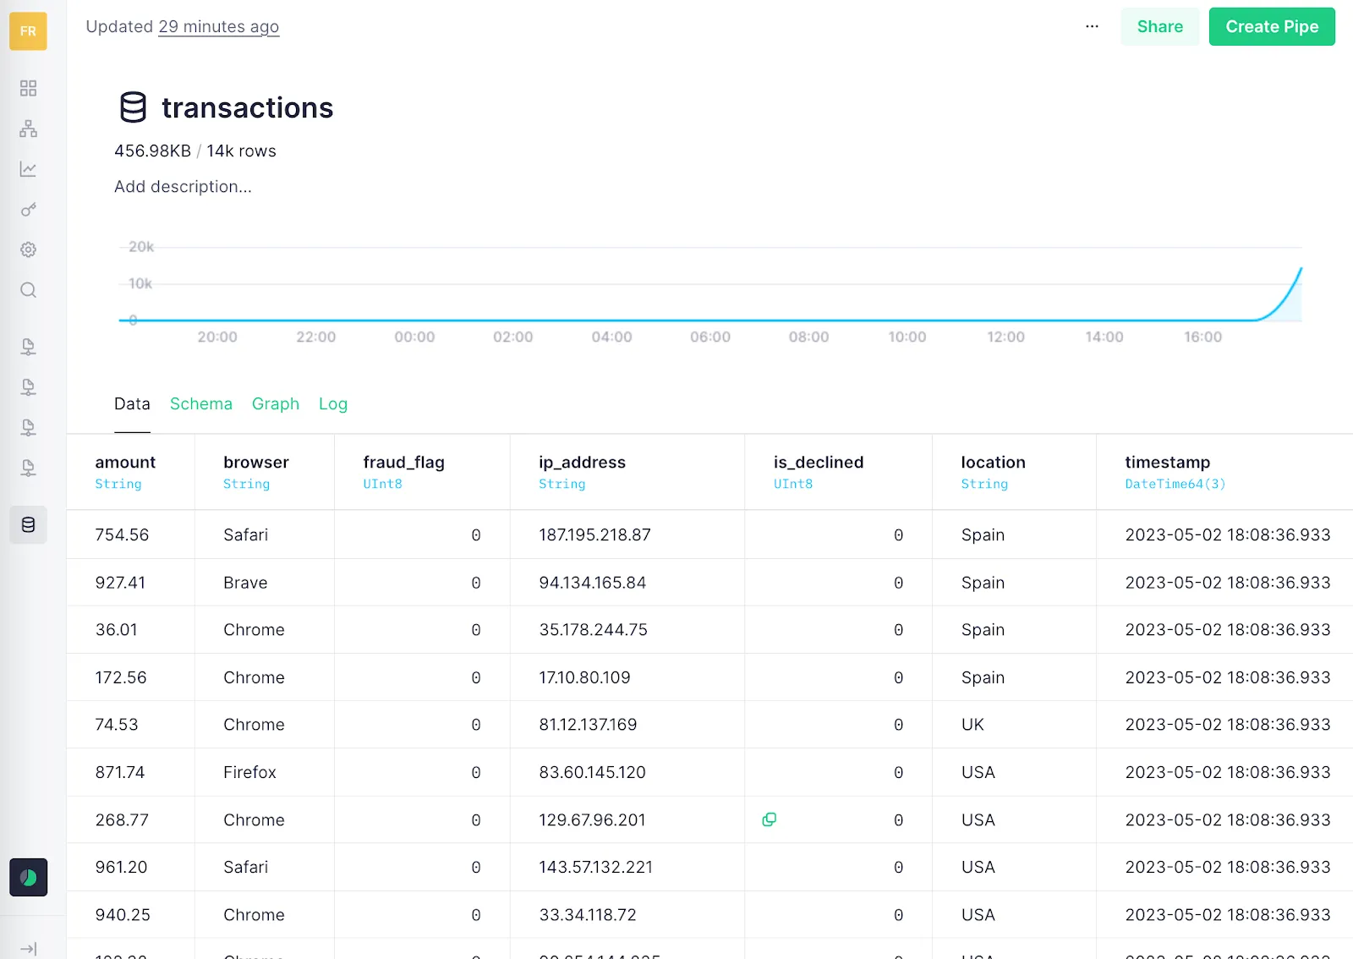The image size is (1353, 959).
Task: Open the data flow view in sidebar
Action: pyautogui.click(x=28, y=128)
